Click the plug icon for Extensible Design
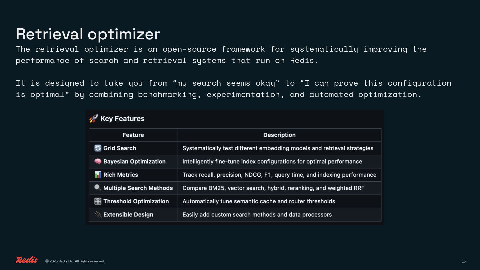This screenshot has height=270, width=480. (98, 215)
